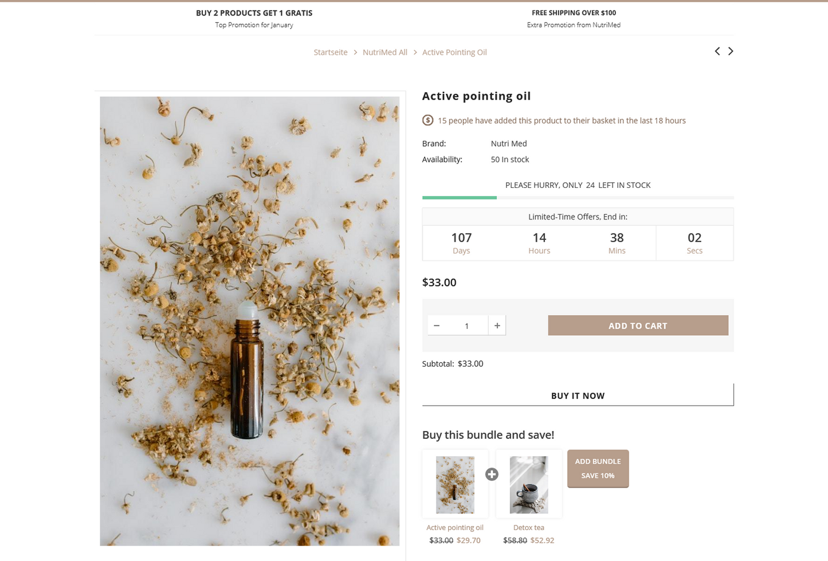
Task: Click the Detox tea bundle thumbnail
Action: coord(528,484)
